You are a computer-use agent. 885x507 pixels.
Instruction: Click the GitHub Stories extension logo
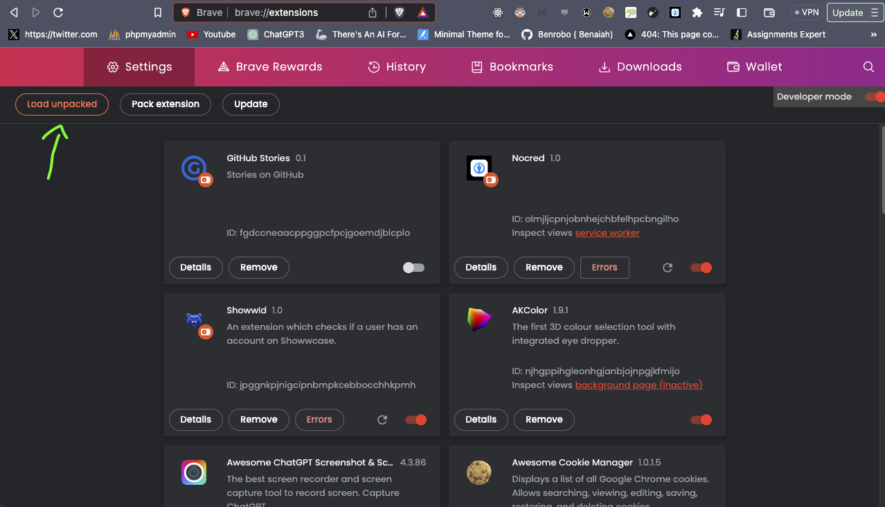pyautogui.click(x=194, y=169)
